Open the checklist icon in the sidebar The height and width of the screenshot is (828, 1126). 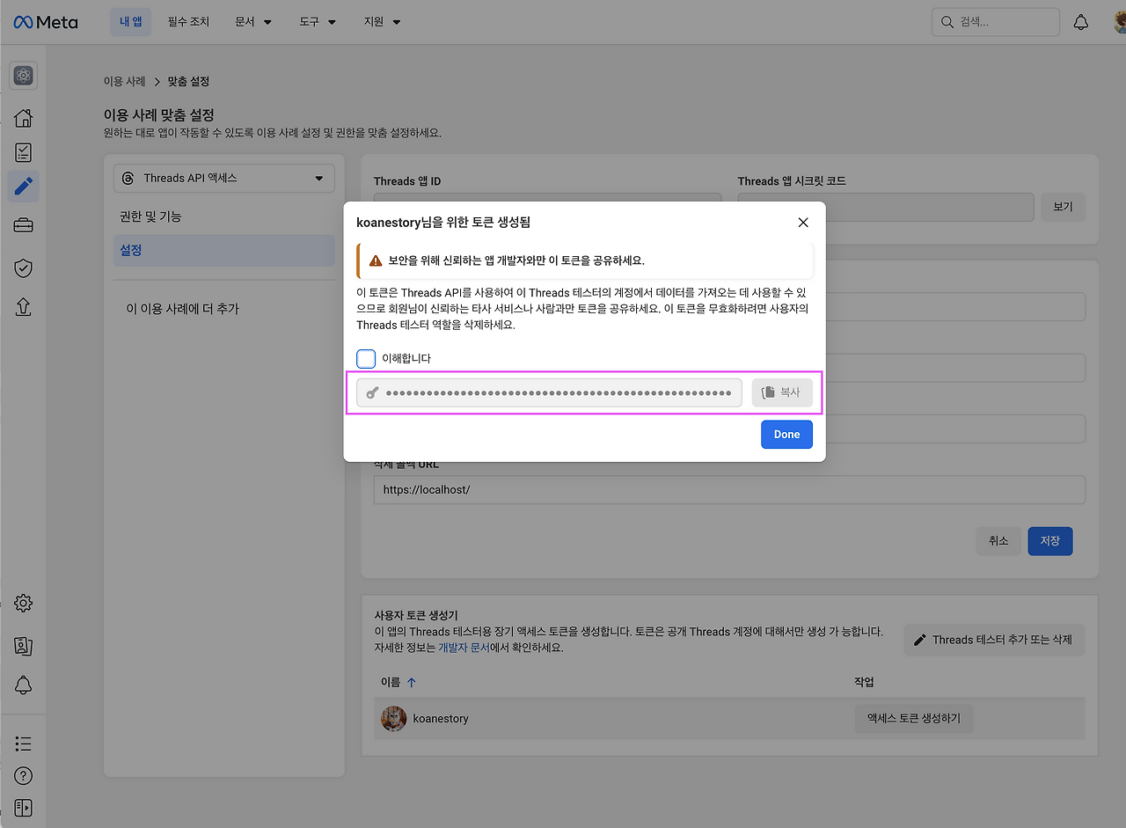(x=24, y=152)
